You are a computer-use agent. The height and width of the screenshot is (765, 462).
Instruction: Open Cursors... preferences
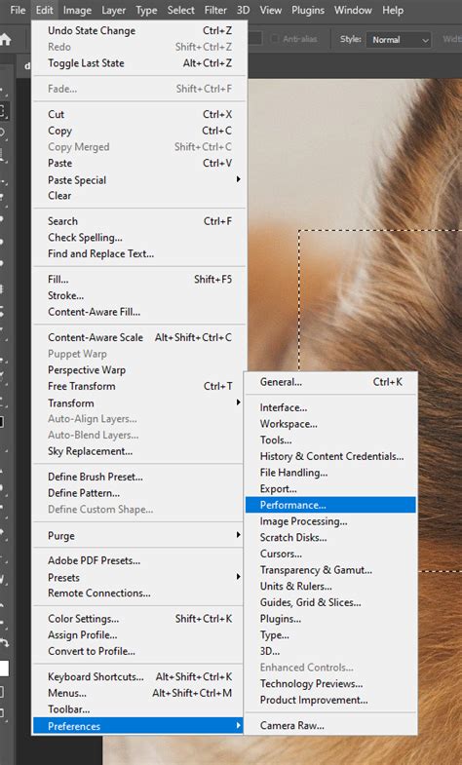[x=330, y=554]
